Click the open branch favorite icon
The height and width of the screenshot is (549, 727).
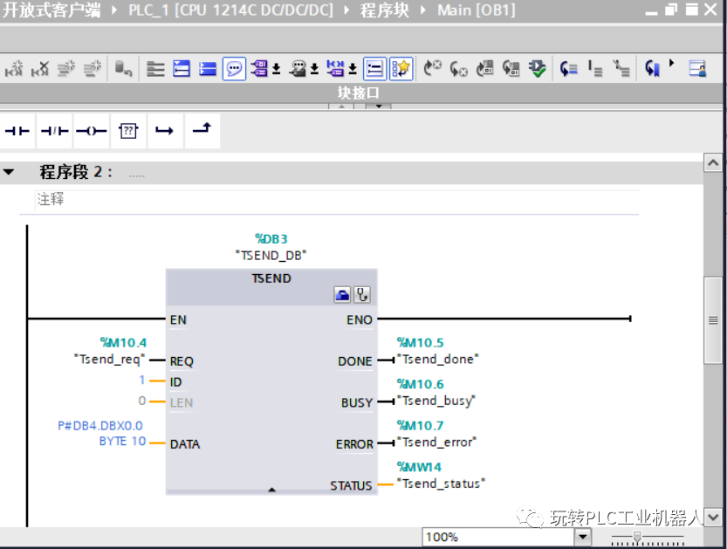click(x=165, y=129)
